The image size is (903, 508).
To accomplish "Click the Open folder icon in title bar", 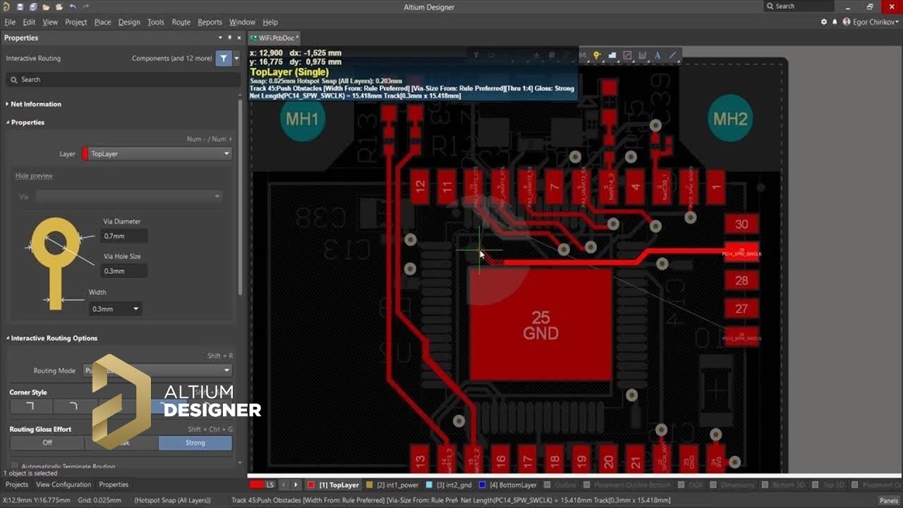I will point(46,7).
